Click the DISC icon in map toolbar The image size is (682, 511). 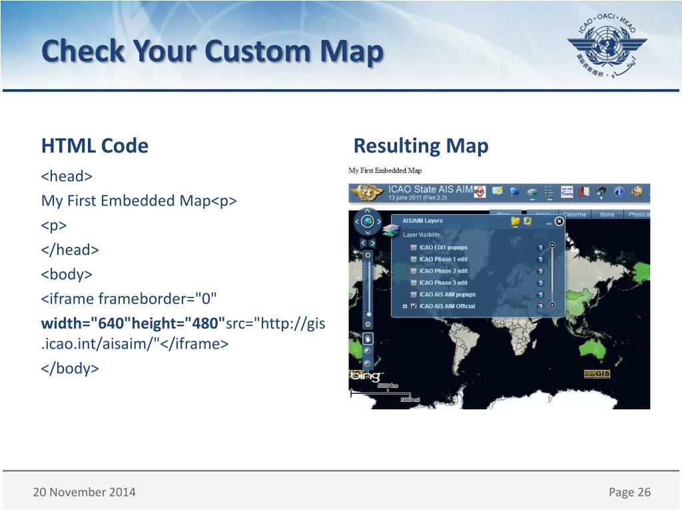click(x=480, y=192)
